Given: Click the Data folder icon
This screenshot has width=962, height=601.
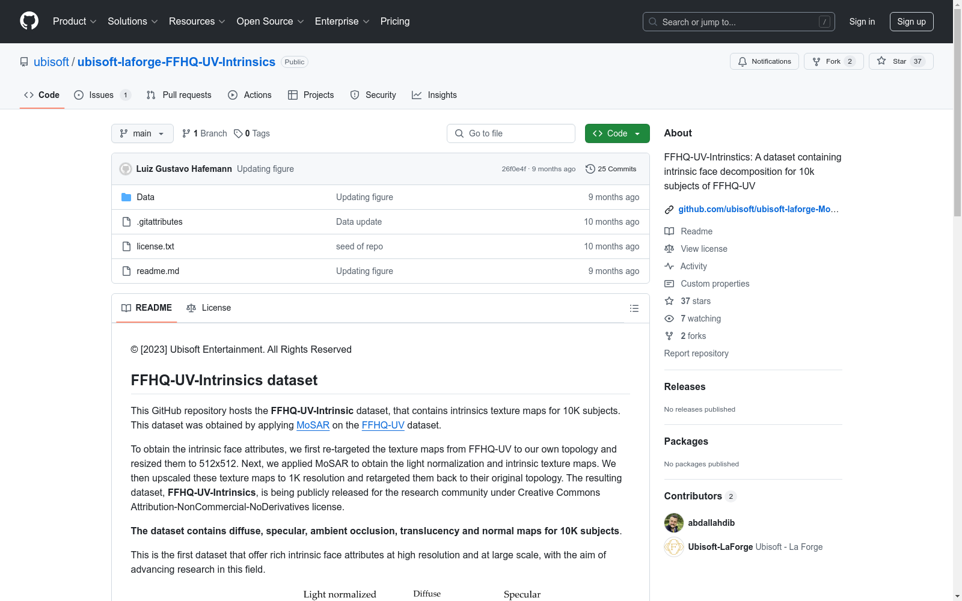Looking at the screenshot, I should pos(126,197).
